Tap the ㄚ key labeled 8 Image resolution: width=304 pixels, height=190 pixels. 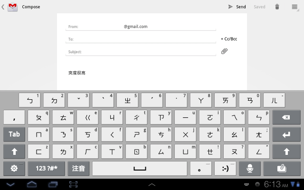[x=201, y=100]
